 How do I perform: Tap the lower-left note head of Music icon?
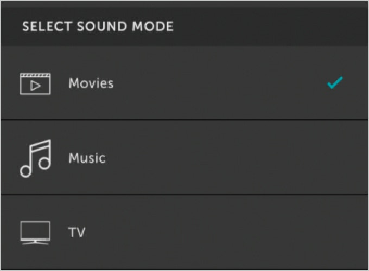26,171
